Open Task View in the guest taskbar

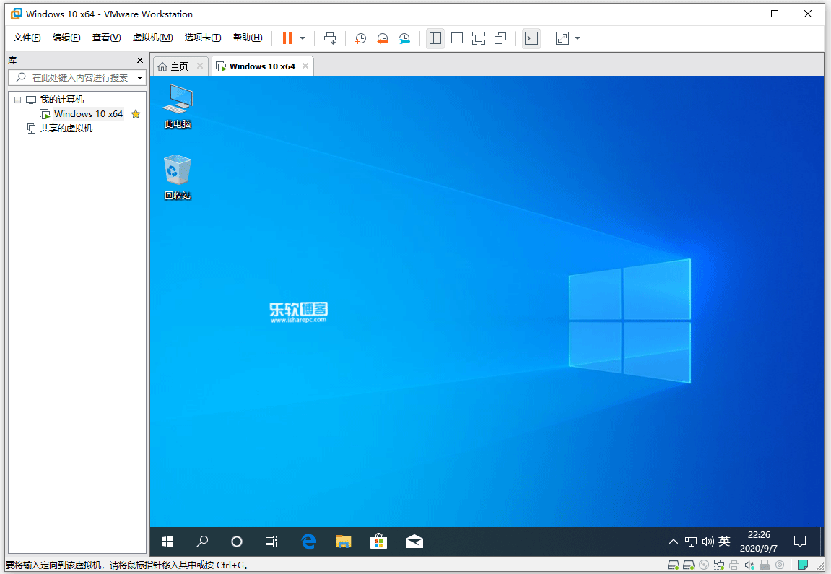(x=271, y=541)
